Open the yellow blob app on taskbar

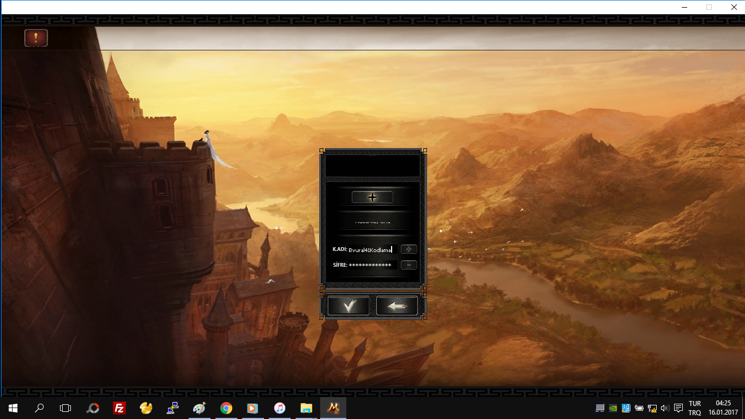[x=146, y=408]
